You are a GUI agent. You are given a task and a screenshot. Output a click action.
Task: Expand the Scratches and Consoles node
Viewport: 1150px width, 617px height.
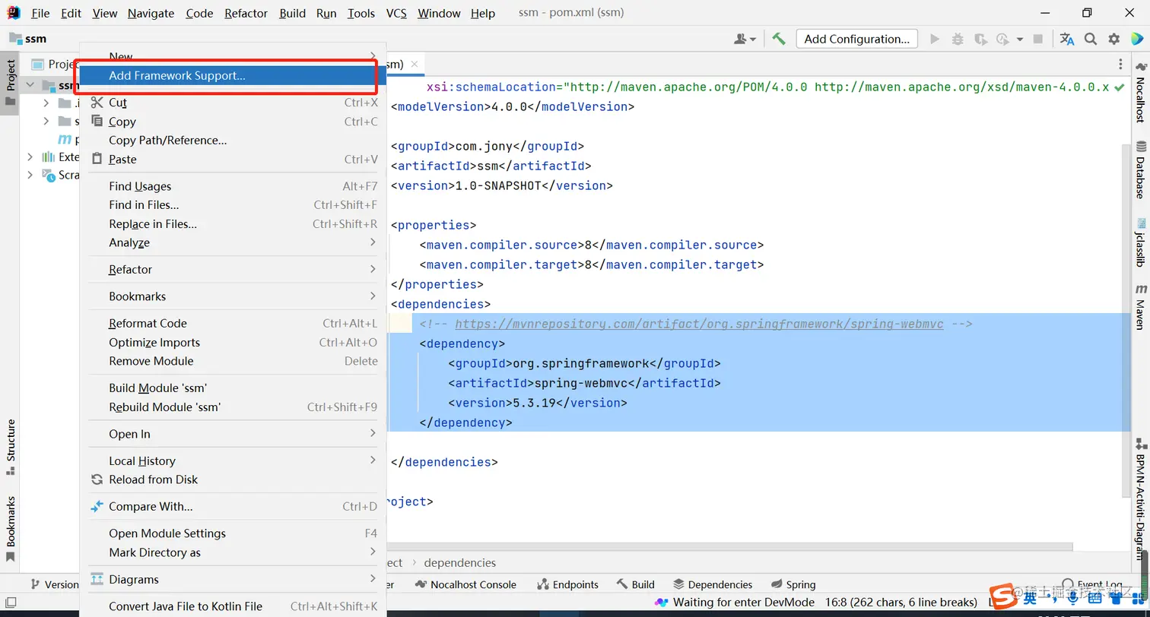pos(30,176)
